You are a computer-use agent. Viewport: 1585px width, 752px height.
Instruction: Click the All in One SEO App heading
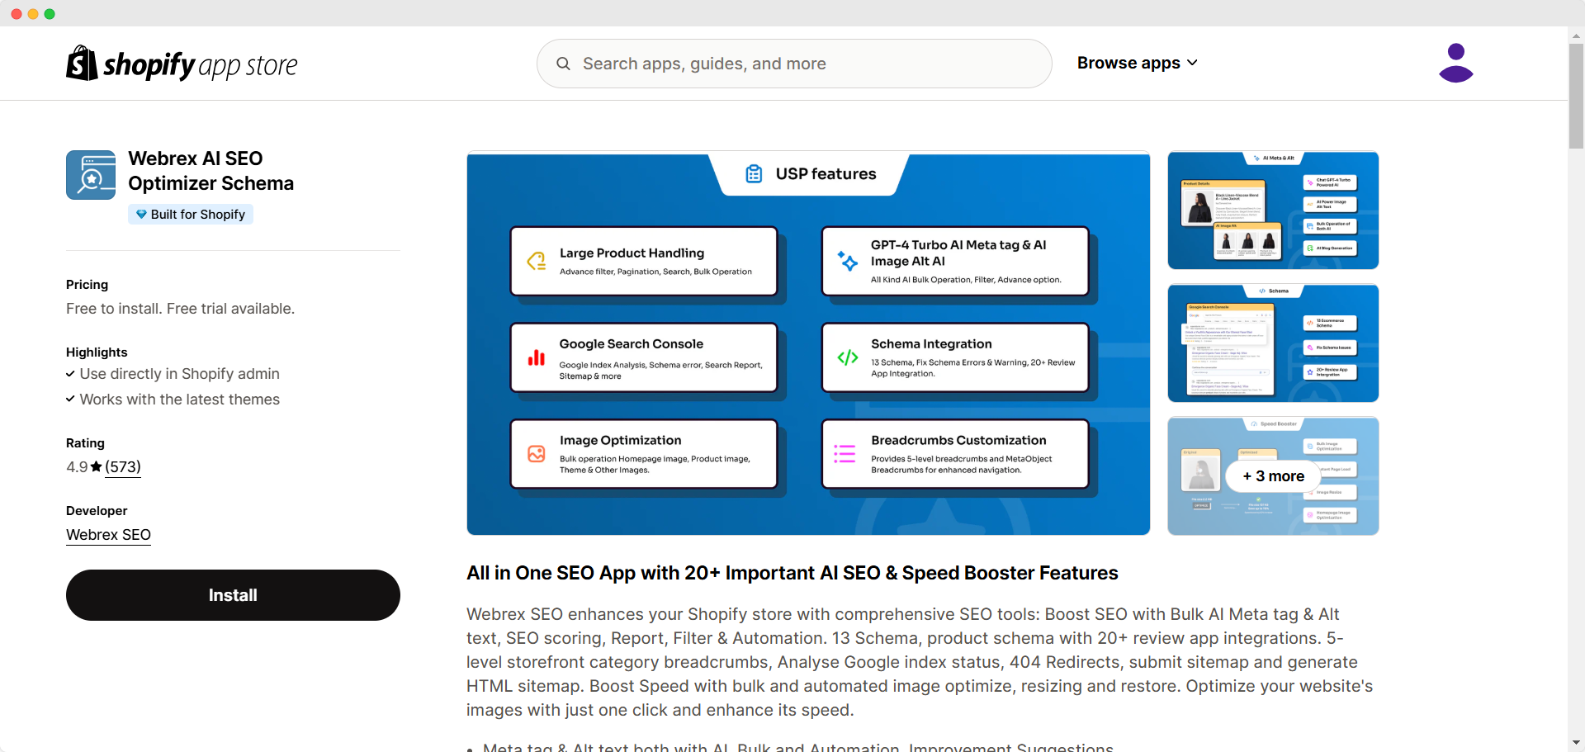click(792, 573)
